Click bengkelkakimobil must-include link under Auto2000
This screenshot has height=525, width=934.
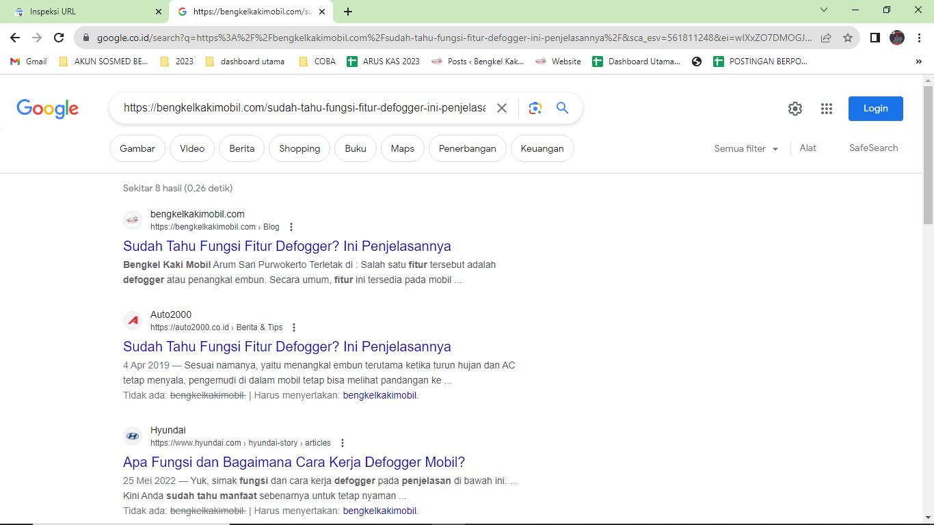(380, 395)
